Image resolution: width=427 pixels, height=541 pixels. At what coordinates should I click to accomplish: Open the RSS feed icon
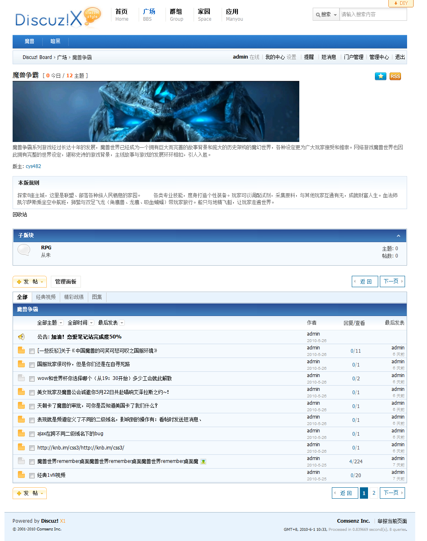click(395, 76)
